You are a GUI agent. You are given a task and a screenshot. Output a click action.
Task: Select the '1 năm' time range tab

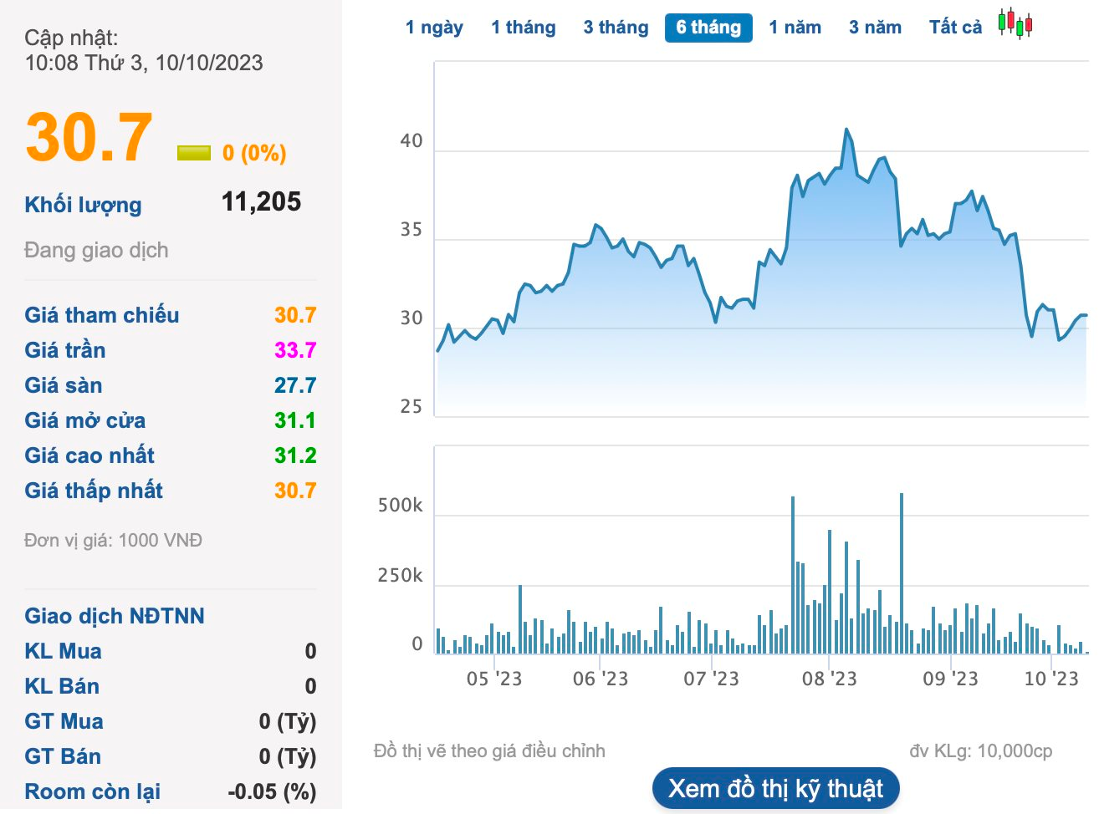click(x=795, y=28)
